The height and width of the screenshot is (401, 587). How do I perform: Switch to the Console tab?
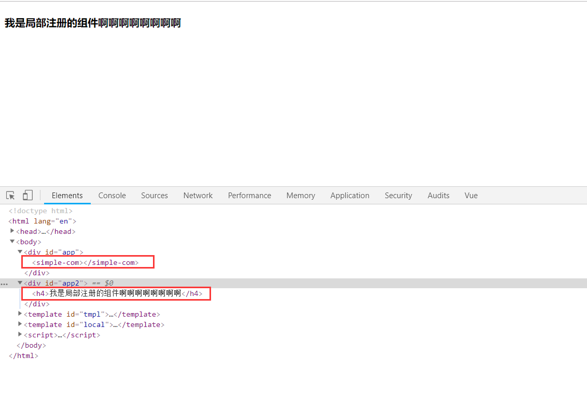point(112,196)
